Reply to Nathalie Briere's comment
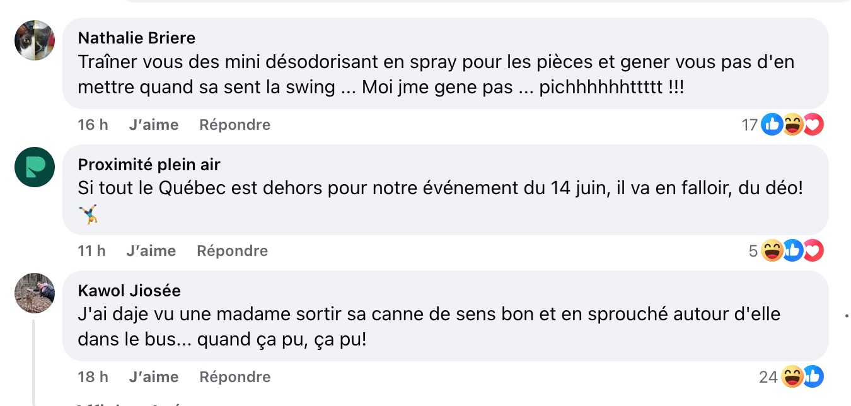The height and width of the screenshot is (406, 851). [235, 125]
